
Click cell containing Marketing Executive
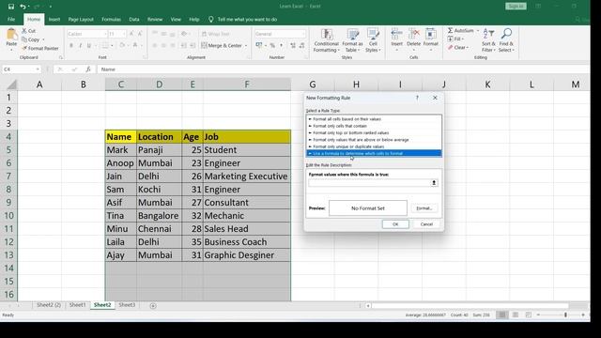pyautogui.click(x=247, y=177)
